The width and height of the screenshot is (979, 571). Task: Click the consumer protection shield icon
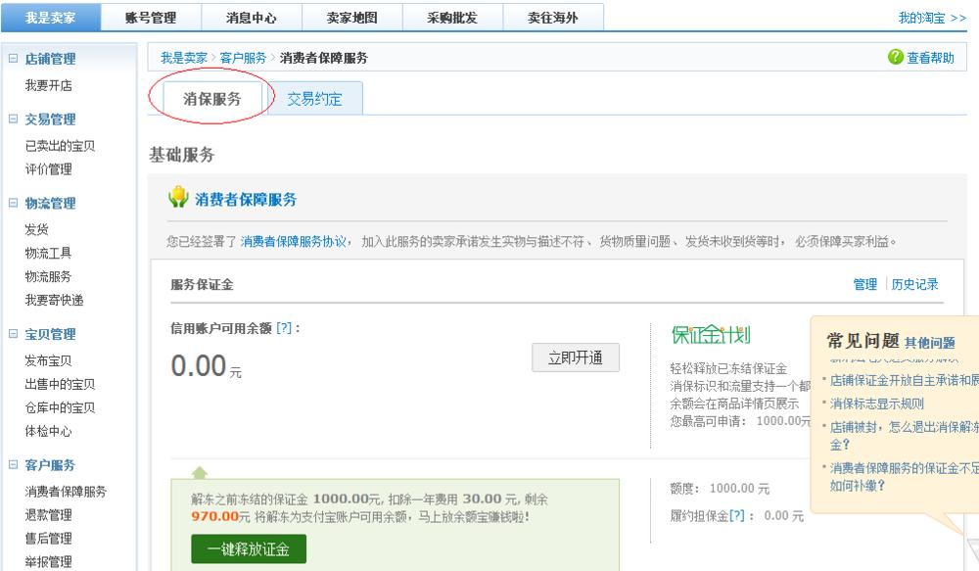click(178, 198)
